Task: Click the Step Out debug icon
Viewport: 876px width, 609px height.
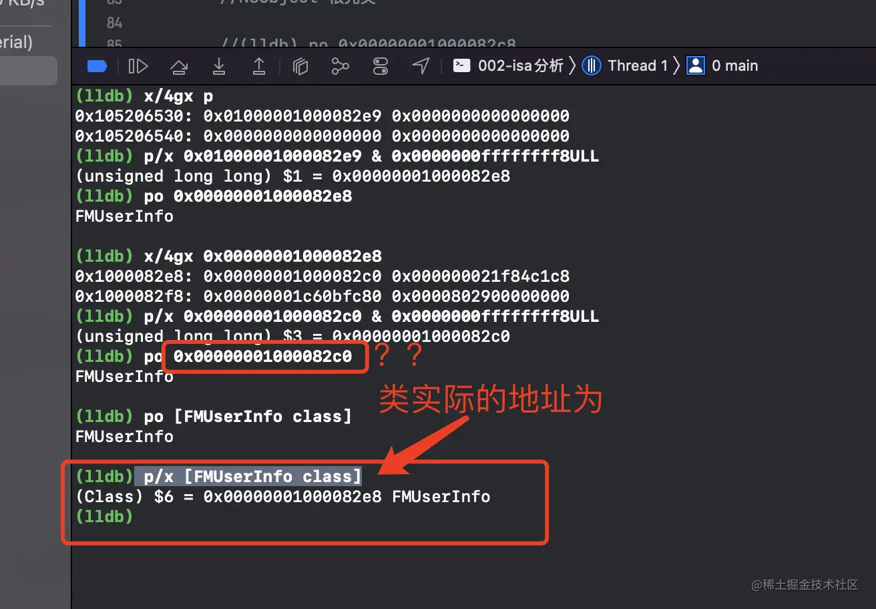Action: click(259, 65)
